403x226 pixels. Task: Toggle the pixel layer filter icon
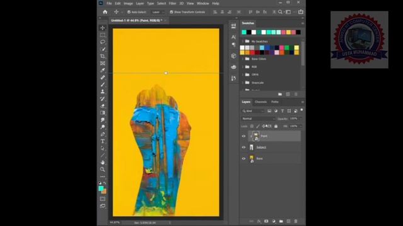(269, 111)
